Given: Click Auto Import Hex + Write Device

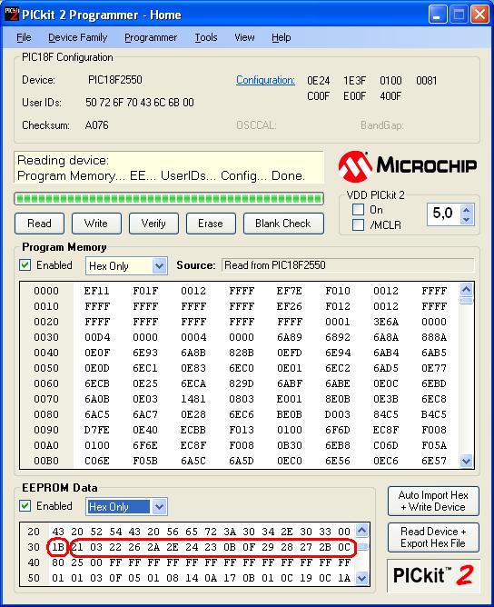Looking at the screenshot, I should point(433,501).
